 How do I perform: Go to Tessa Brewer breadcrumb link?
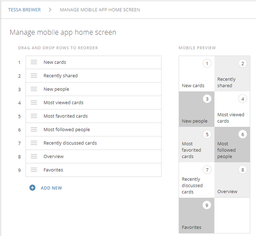click(x=24, y=9)
